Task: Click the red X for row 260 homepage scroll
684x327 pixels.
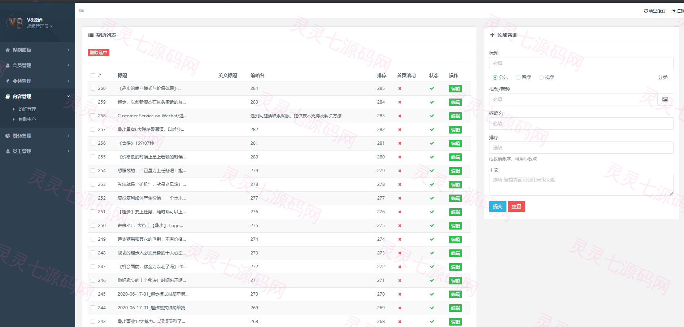Action: (x=400, y=88)
